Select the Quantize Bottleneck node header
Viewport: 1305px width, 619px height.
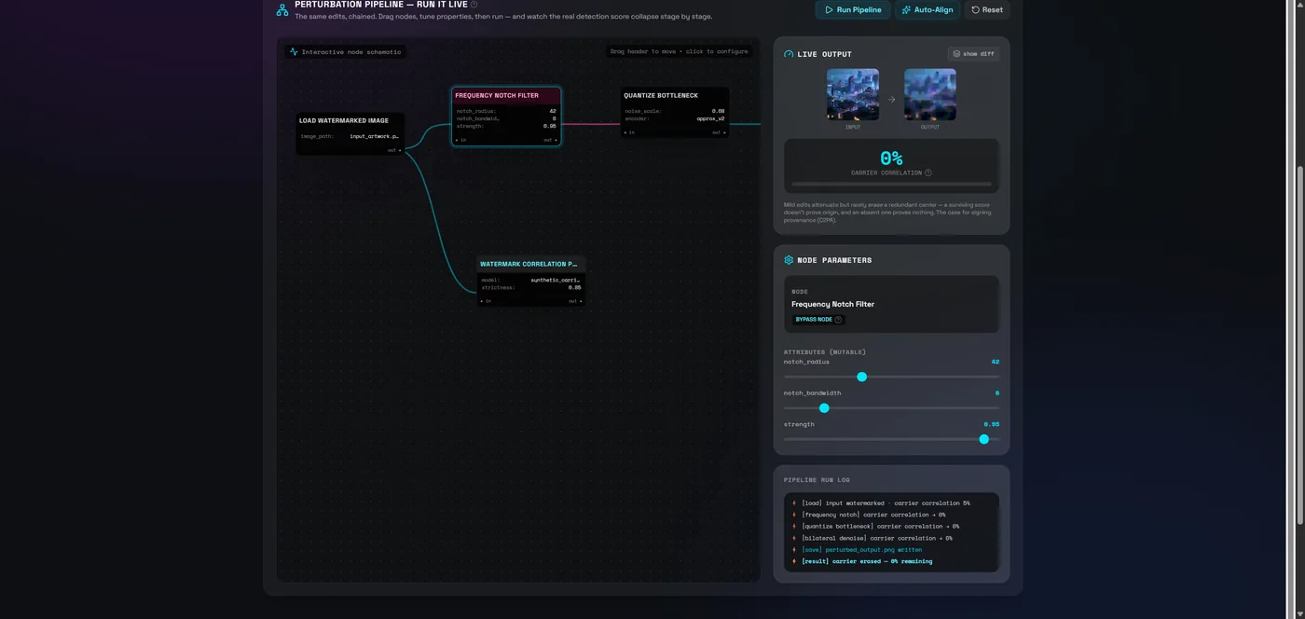pyautogui.click(x=675, y=95)
